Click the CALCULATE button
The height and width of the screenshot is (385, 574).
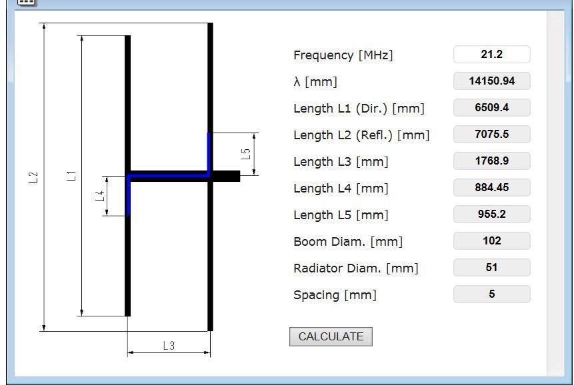331,337
